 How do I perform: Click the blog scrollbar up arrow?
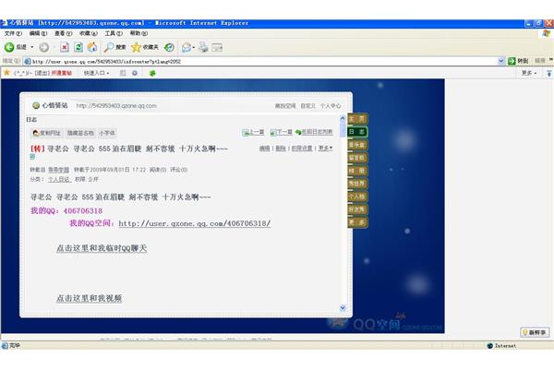(x=343, y=118)
